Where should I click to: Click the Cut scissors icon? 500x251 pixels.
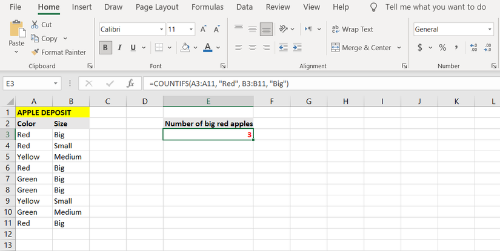tap(35, 25)
